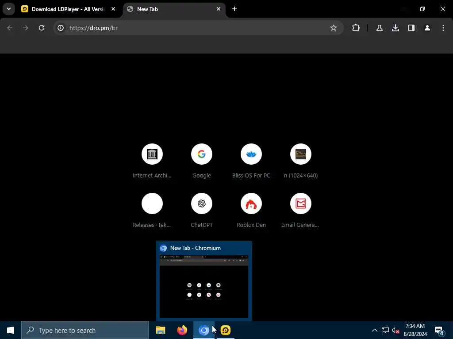Viewport: 453px width, 339px height.
Task: Open Internet Archive shortcut
Action: (152, 161)
